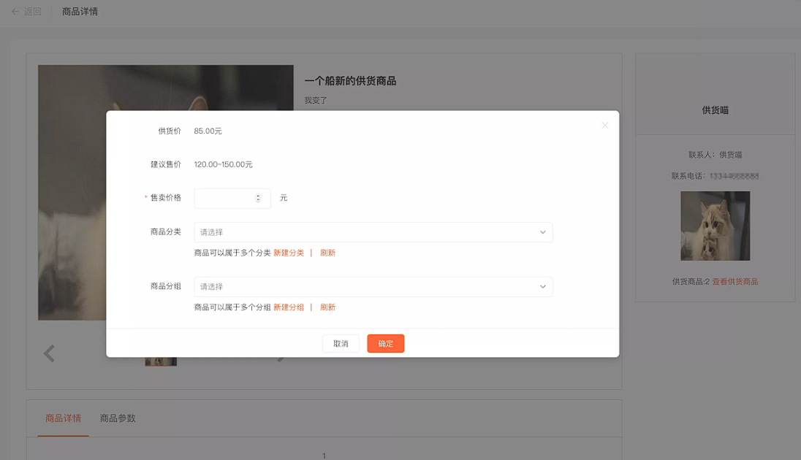Viewport: 801px width, 460px height.
Task: Click the supplier cat avatar image
Action: coord(715,226)
